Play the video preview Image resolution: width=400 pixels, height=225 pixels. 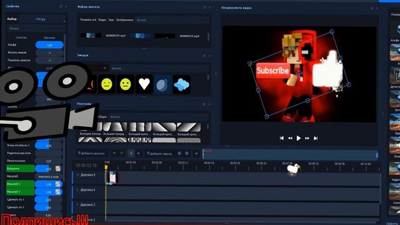point(299,138)
